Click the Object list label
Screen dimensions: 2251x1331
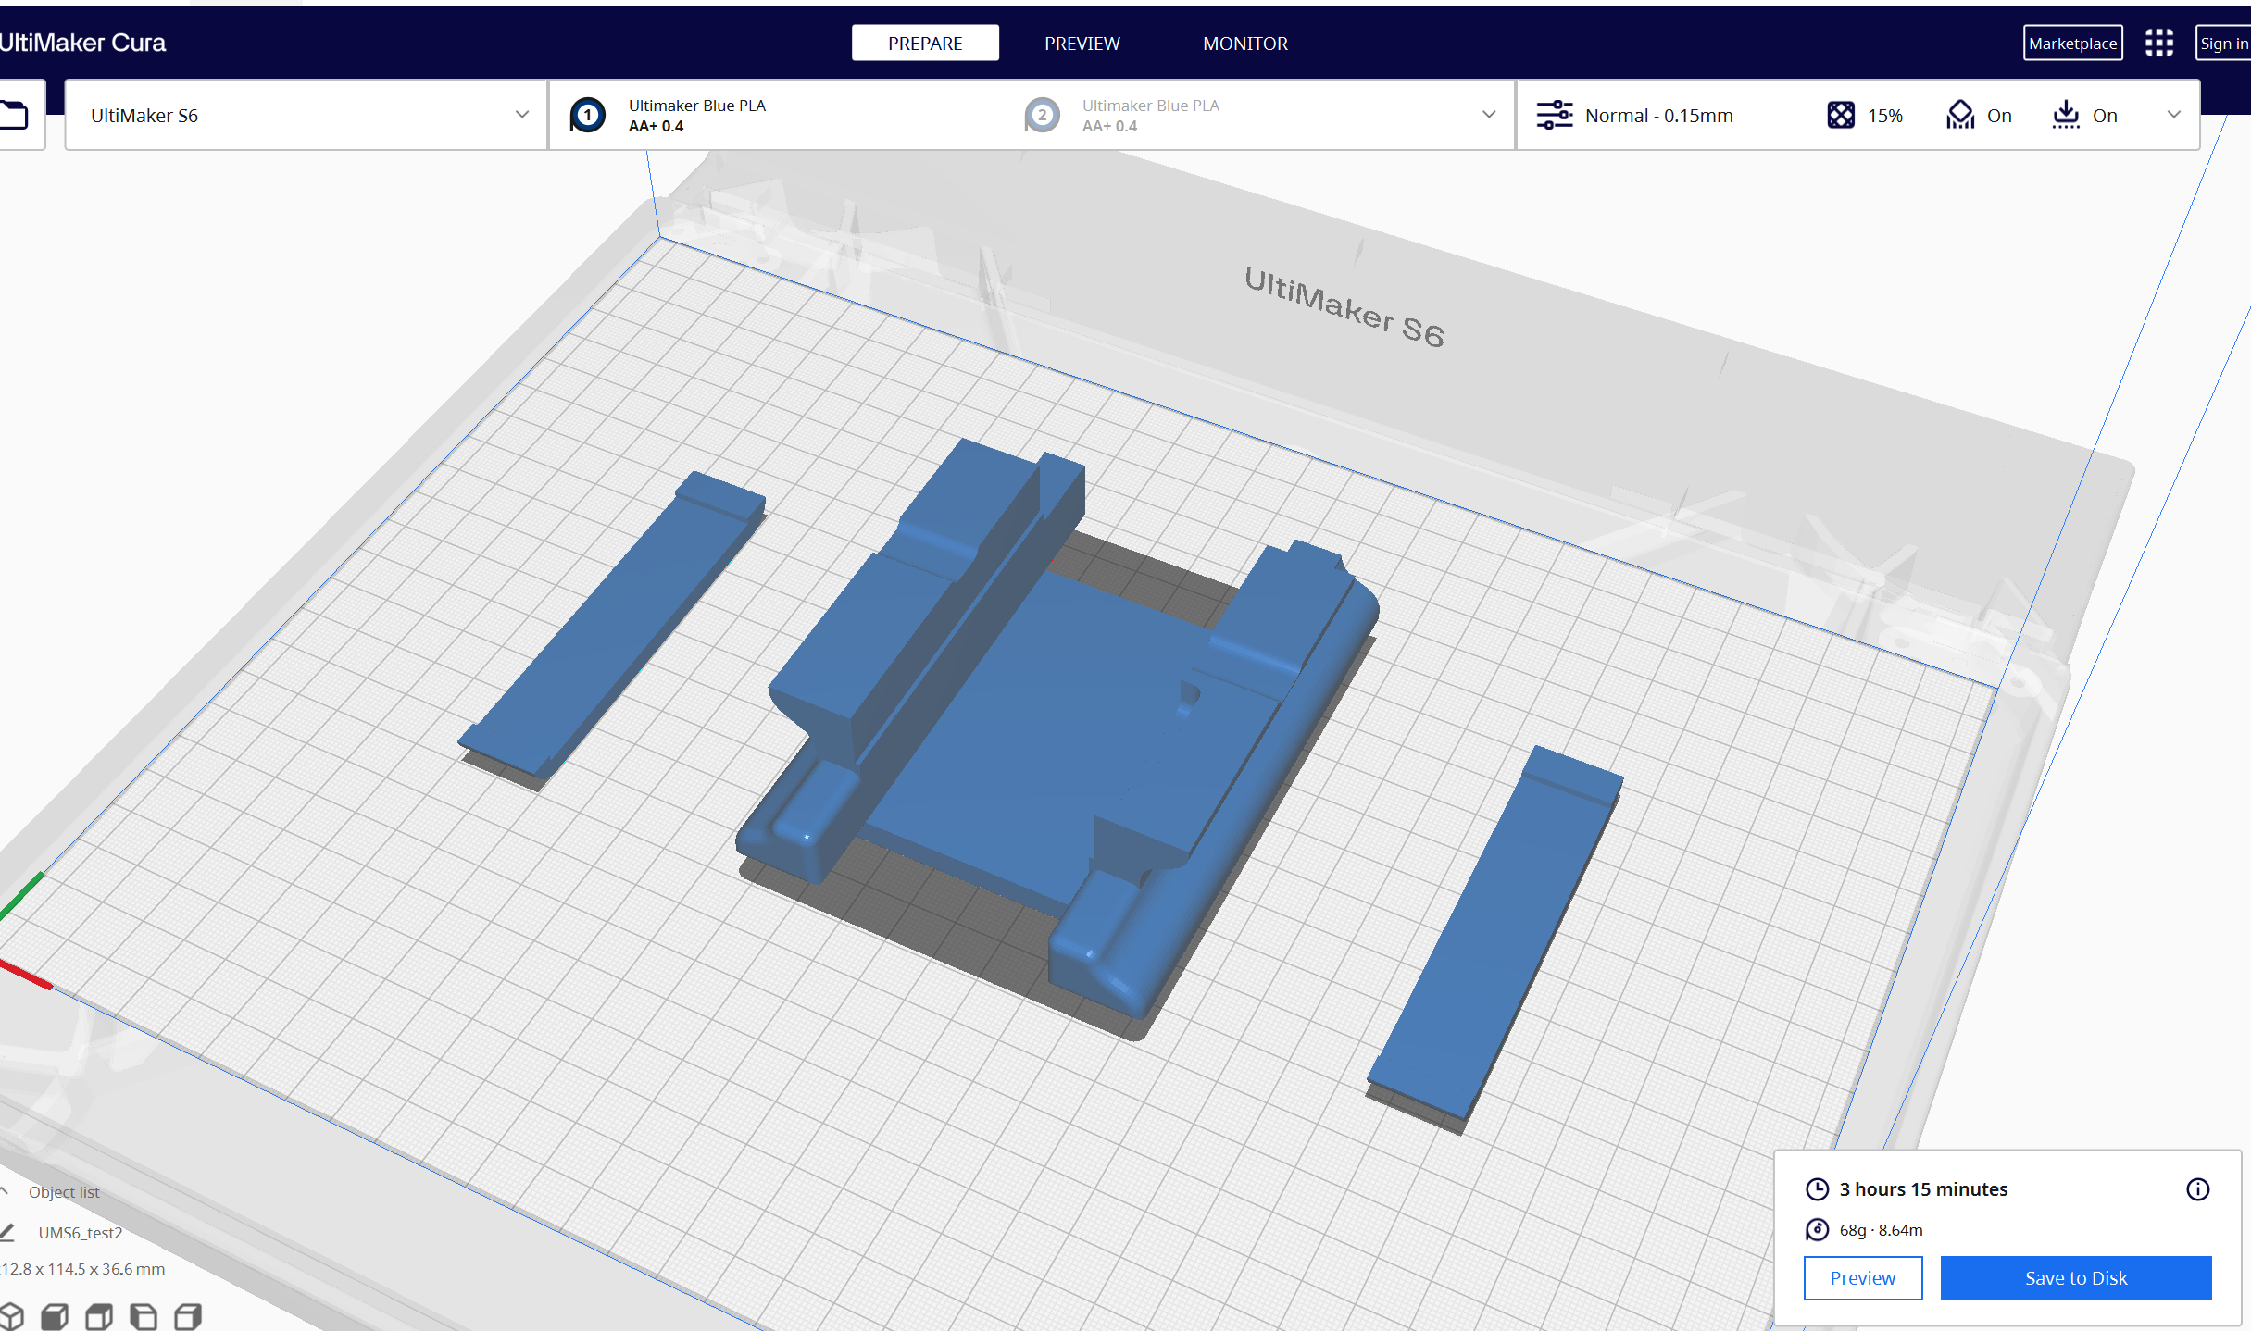click(x=64, y=1192)
